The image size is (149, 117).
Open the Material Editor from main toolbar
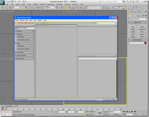pyautogui.click(x=128, y=8)
